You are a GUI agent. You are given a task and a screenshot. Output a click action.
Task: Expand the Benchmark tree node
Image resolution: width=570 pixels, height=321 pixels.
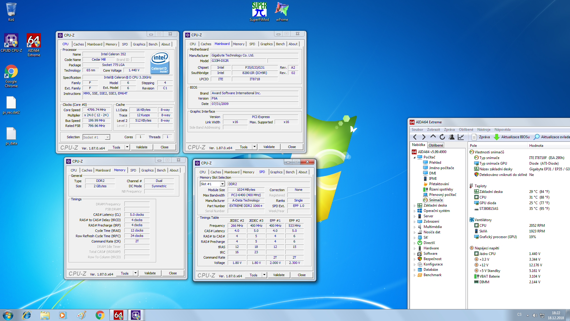tap(414, 275)
